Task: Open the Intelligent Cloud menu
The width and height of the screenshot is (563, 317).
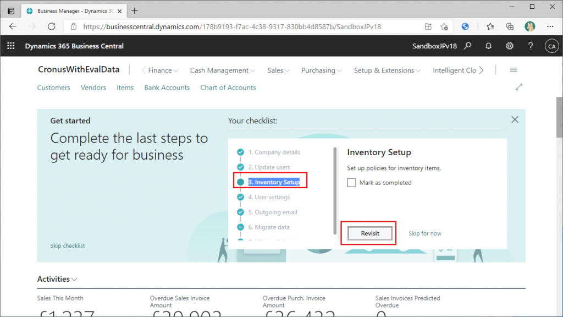Action: click(455, 70)
